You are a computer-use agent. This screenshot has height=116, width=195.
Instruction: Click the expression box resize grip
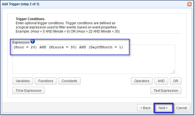[173, 72]
